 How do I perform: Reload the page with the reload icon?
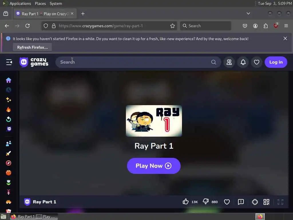(x=27, y=26)
